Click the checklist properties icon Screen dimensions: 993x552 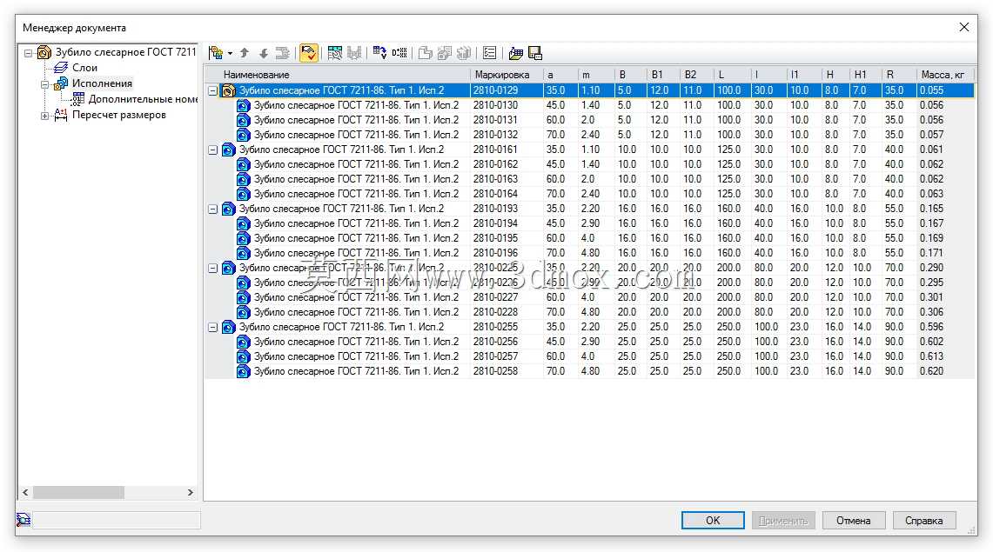point(489,53)
